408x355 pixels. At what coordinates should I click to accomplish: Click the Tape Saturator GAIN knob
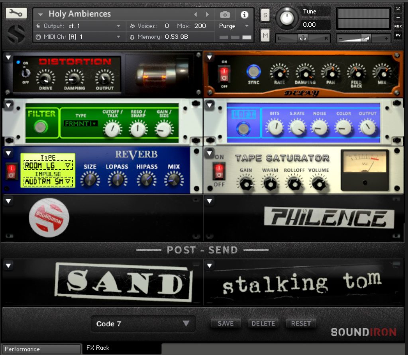tap(245, 184)
